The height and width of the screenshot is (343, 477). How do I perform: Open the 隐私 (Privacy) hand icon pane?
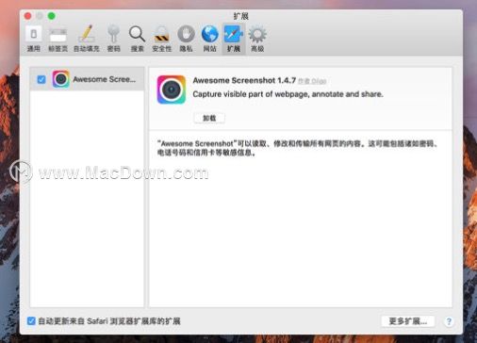point(186,39)
